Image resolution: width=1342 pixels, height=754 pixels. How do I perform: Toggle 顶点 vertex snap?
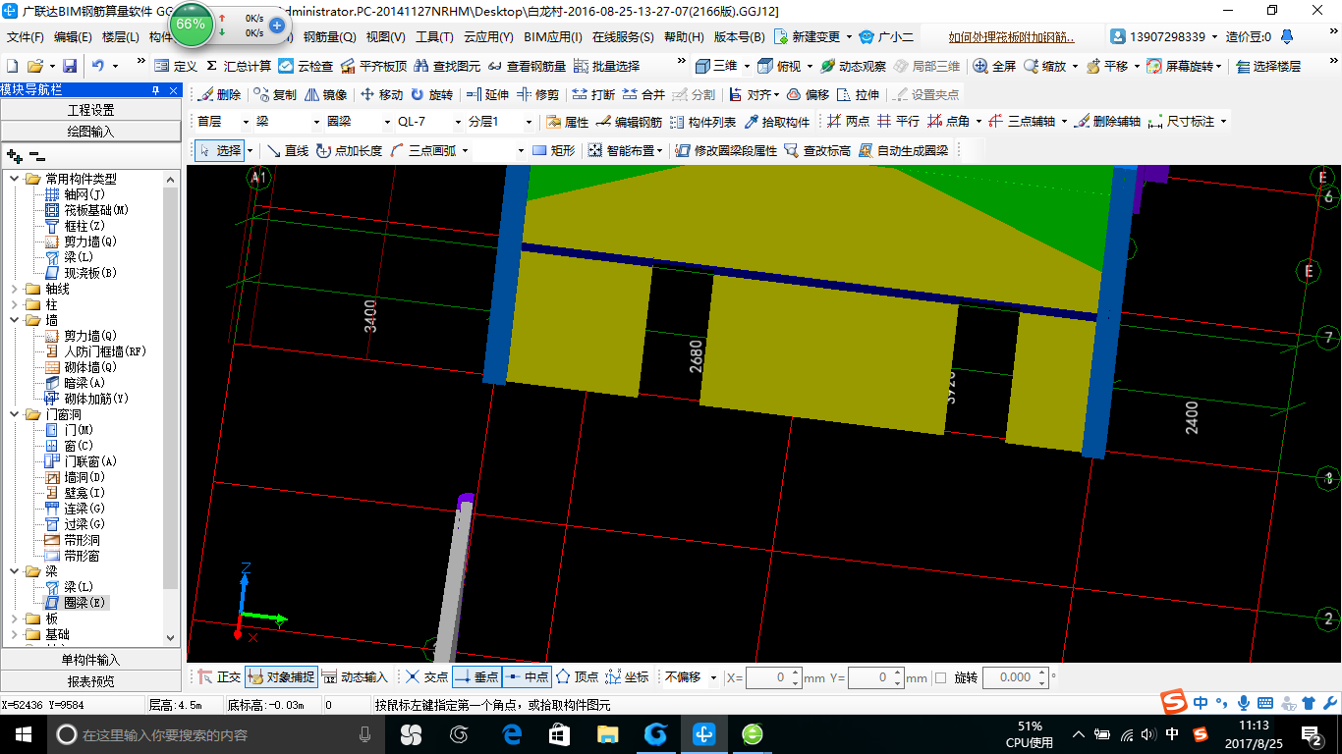tap(578, 676)
